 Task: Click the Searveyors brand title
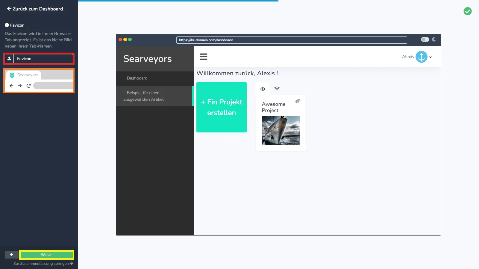pyautogui.click(x=148, y=59)
